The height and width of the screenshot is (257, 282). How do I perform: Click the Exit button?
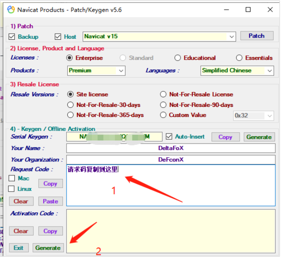pyautogui.click(x=19, y=248)
